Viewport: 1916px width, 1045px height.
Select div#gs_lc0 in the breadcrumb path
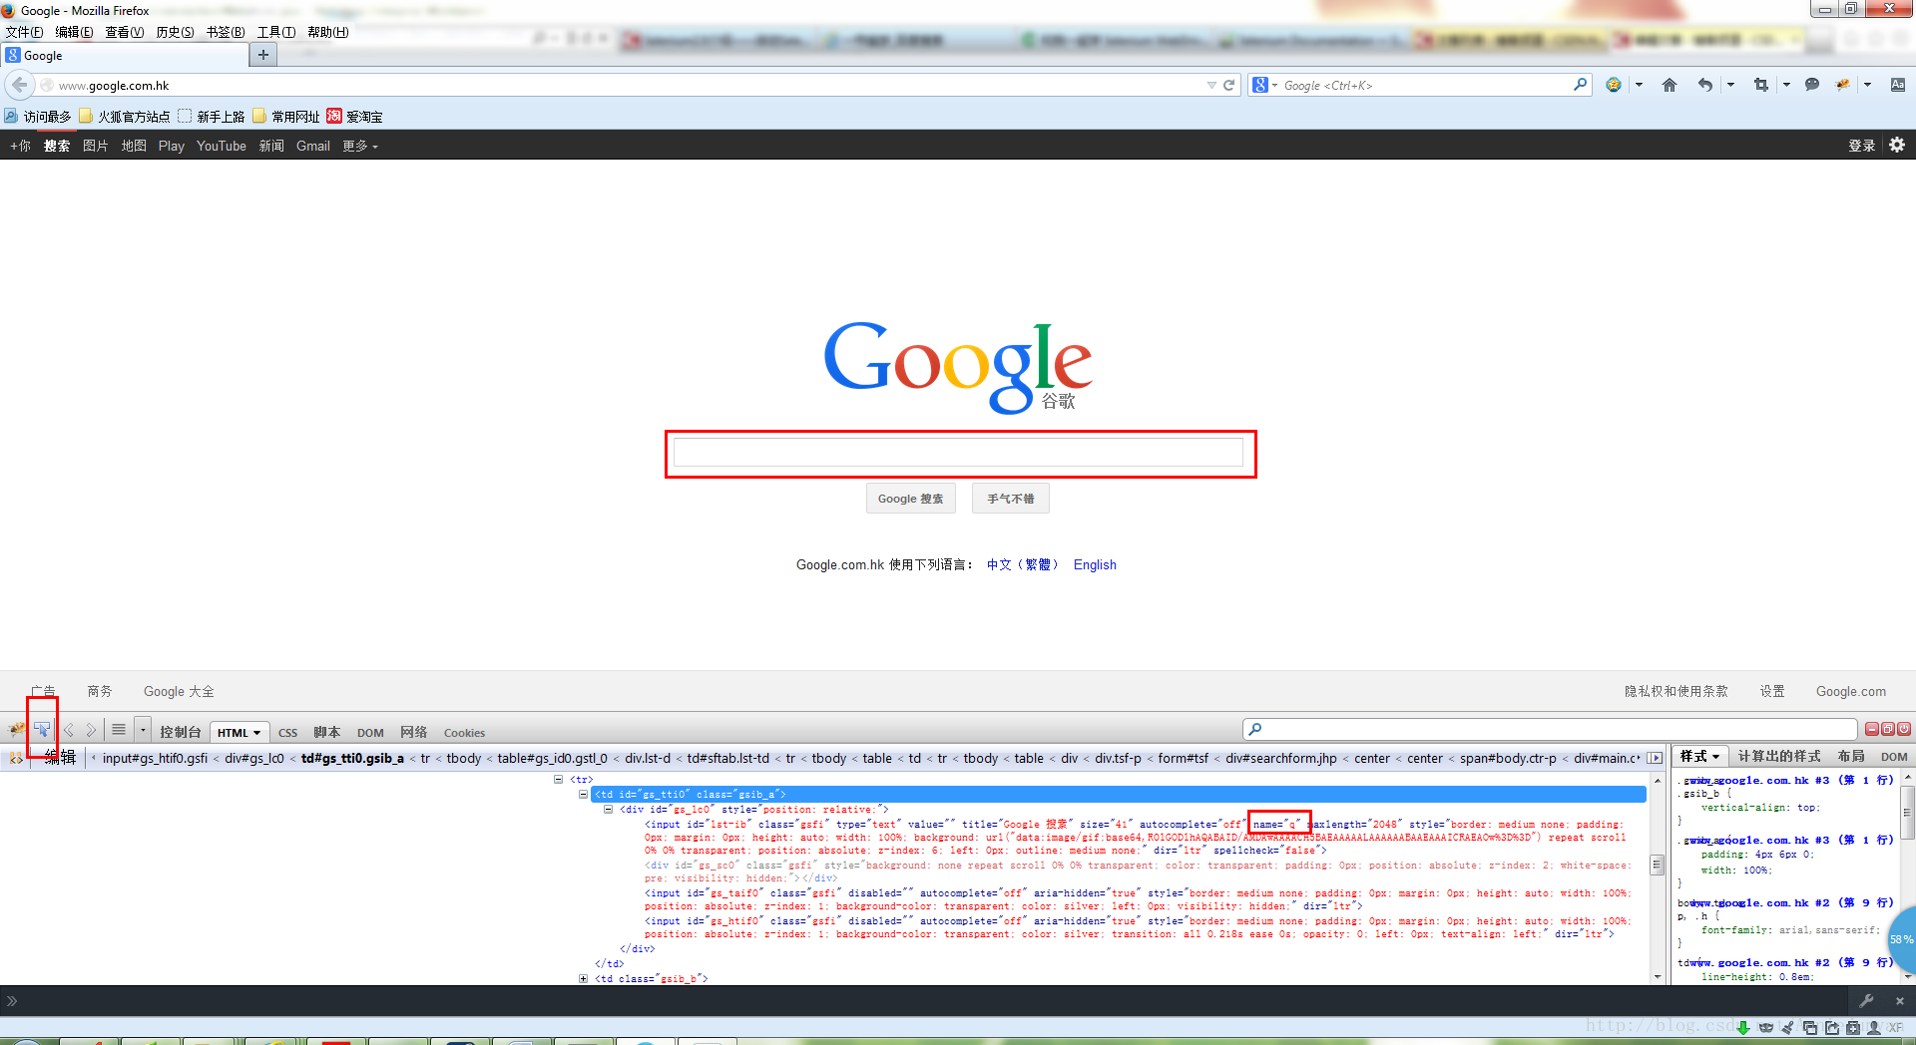click(254, 758)
